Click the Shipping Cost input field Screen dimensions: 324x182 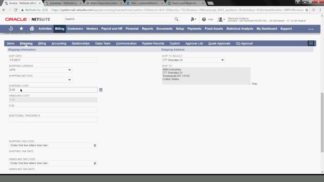coord(53,90)
